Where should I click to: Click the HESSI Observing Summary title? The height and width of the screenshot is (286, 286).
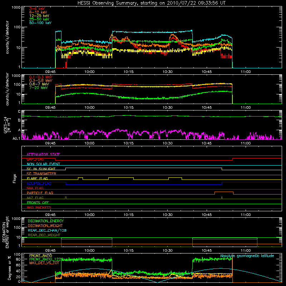152,3
